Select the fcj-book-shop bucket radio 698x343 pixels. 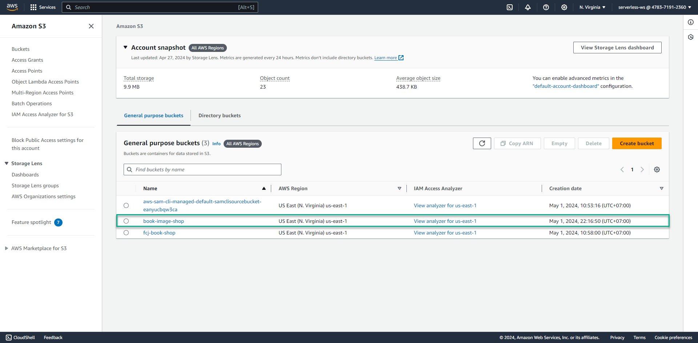point(126,233)
